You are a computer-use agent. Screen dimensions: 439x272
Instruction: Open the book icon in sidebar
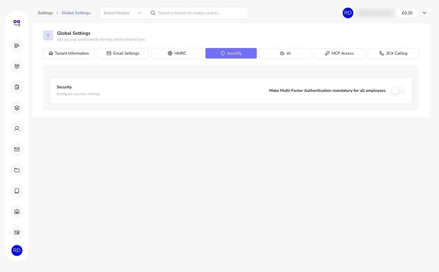pyautogui.click(x=17, y=191)
